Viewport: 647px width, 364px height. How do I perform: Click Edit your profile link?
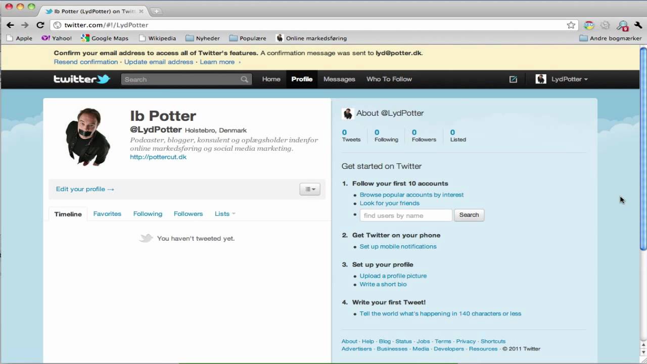point(85,189)
